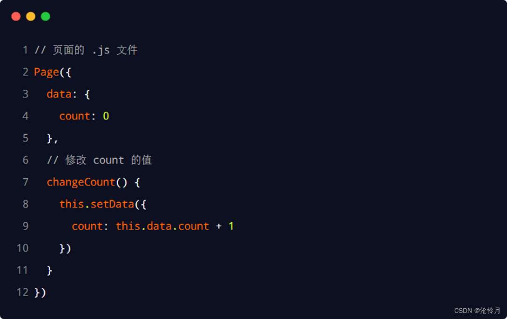This screenshot has height=319, width=507.
Task: Click the data property on line 3
Action: click(x=59, y=94)
